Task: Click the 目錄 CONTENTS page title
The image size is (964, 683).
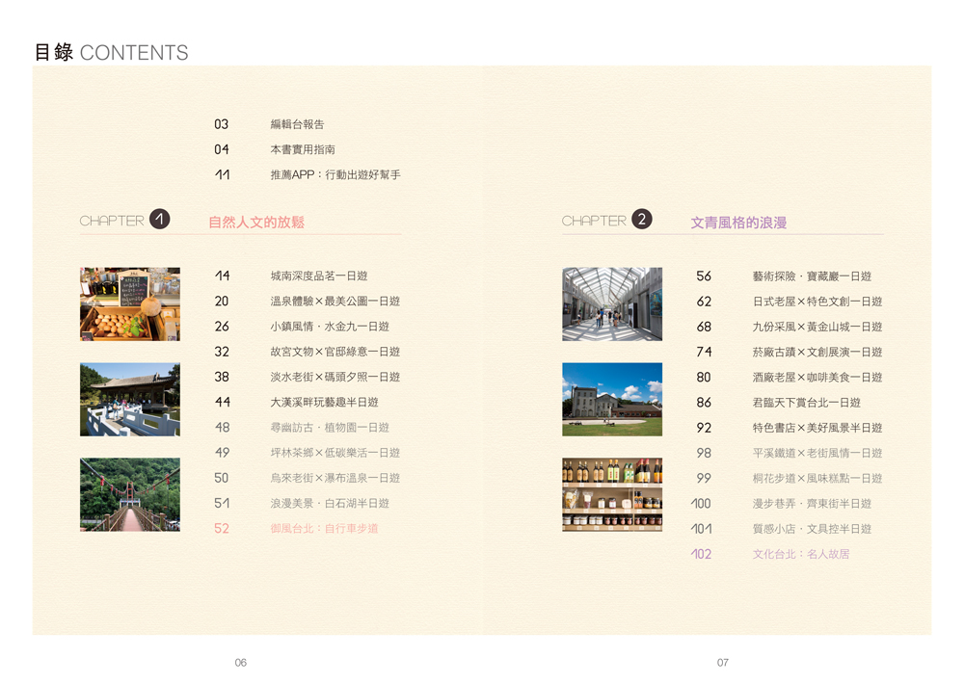Action: click(111, 53)
